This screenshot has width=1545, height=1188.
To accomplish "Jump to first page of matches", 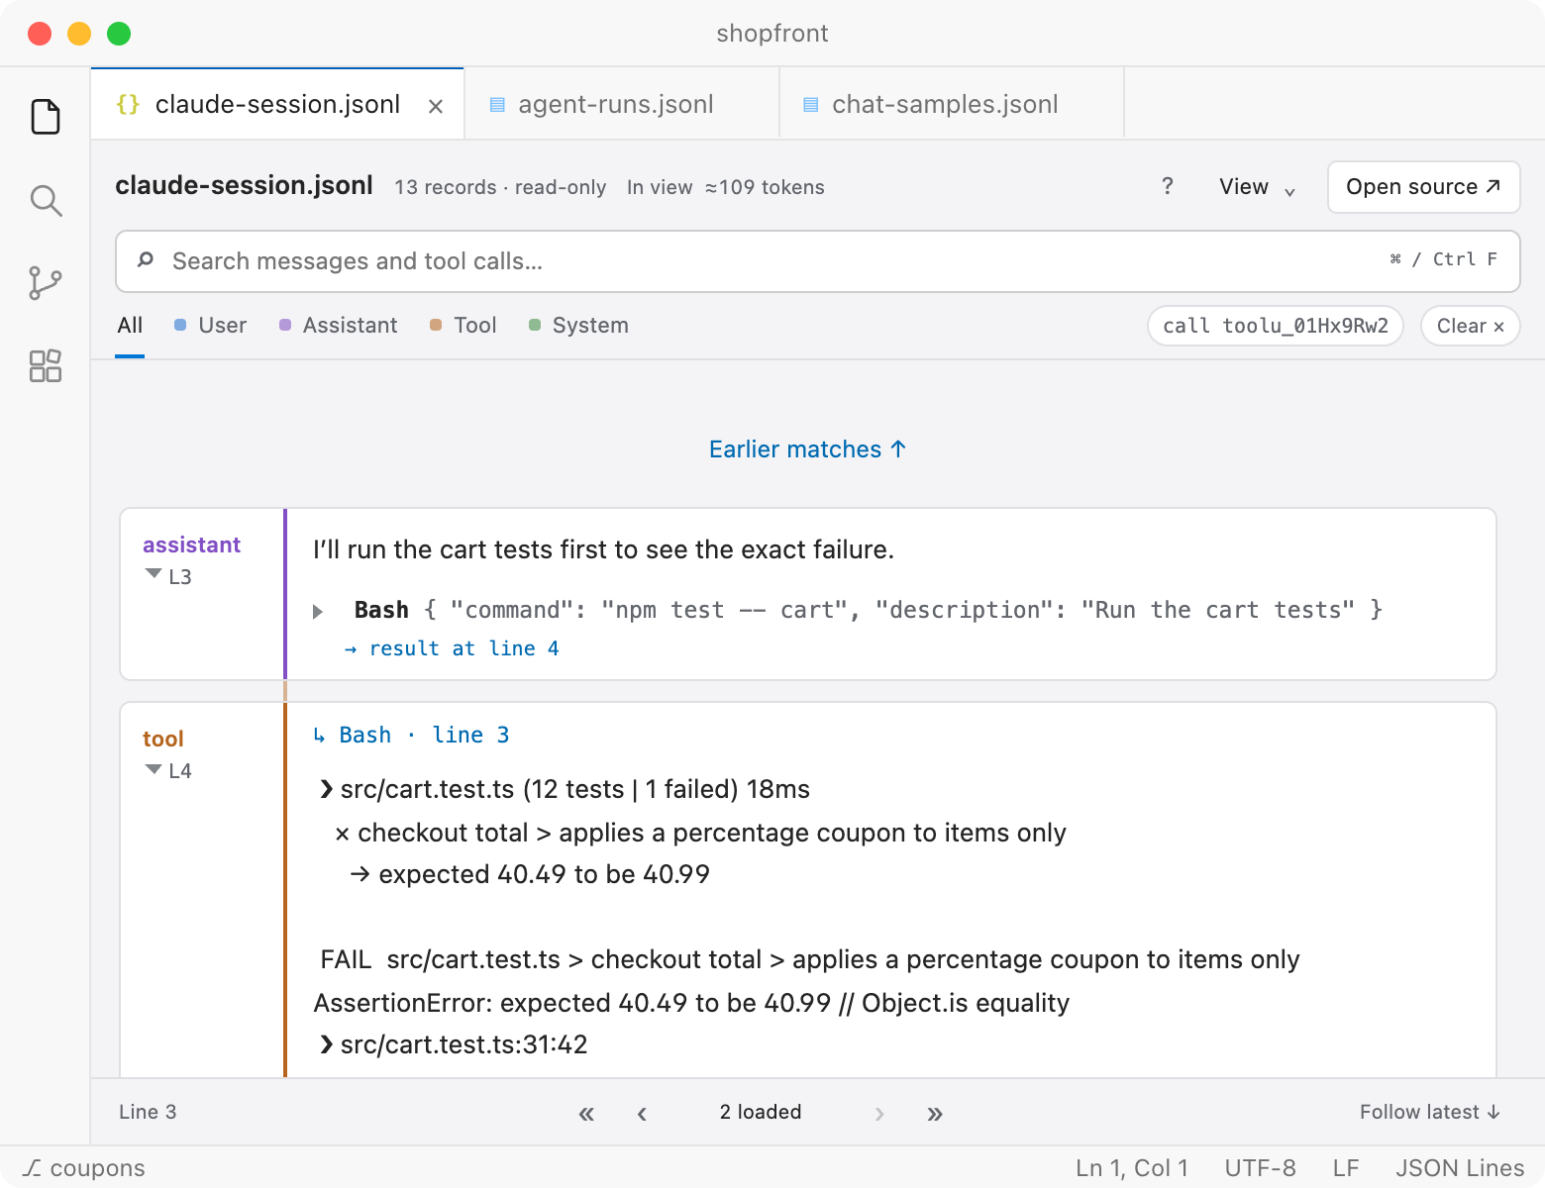I will pyautogui.click(x=586, y=1114).
